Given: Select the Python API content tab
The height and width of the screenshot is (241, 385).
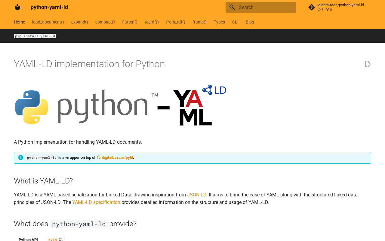Looking at the screenshot, I should 28,239.
